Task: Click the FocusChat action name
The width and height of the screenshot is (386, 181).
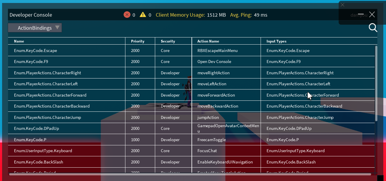Action: (207, 151)
